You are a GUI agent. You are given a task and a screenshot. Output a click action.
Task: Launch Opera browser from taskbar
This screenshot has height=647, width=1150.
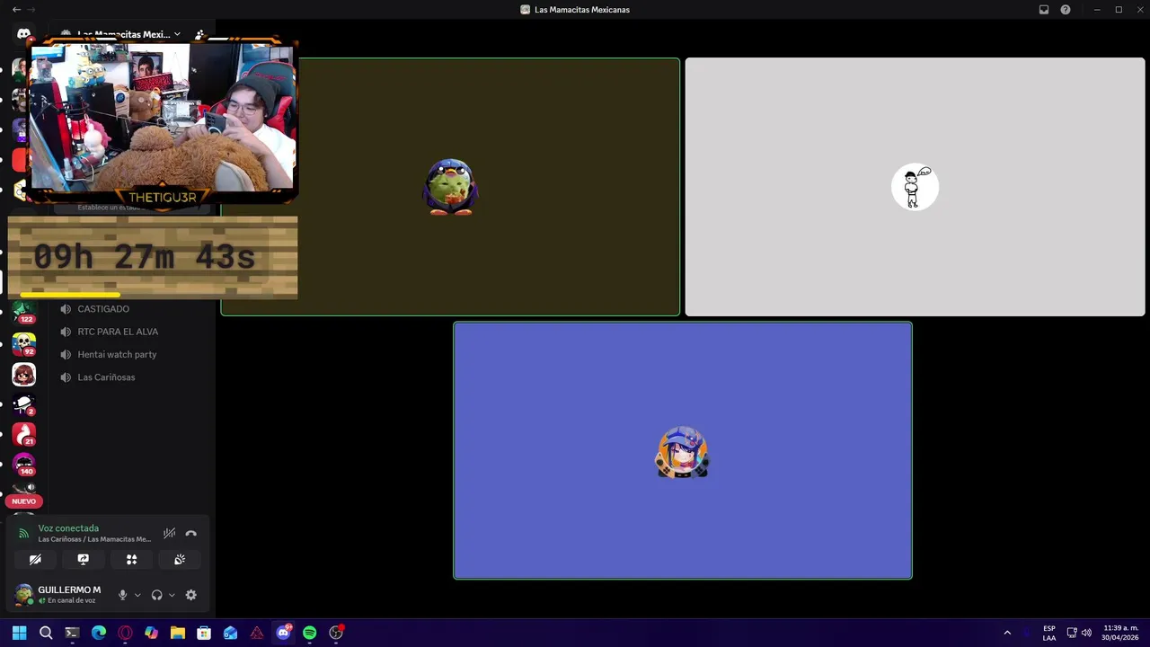coord(125,633)
